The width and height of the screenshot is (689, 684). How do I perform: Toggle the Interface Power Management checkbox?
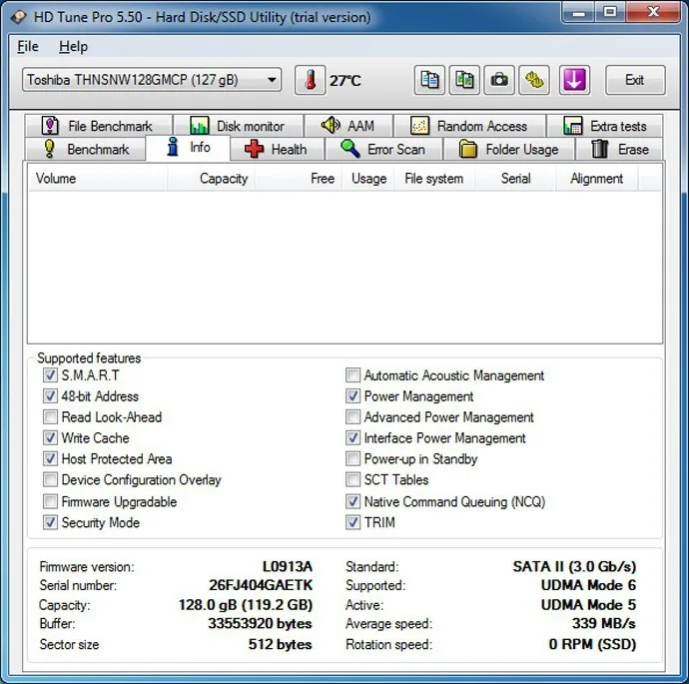click(352, 437)
